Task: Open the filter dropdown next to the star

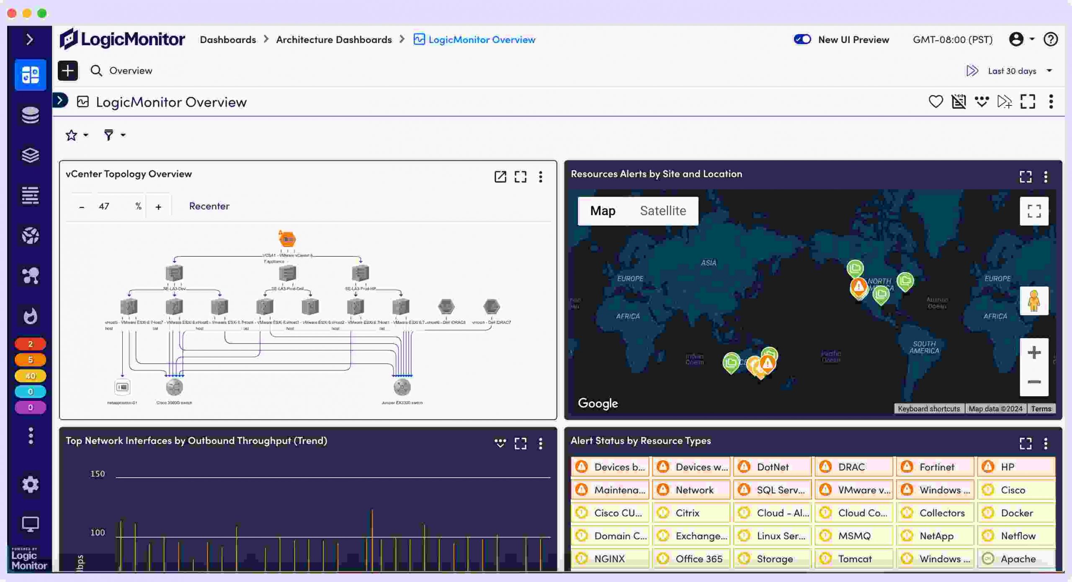Action: click(x=113, y=135)
